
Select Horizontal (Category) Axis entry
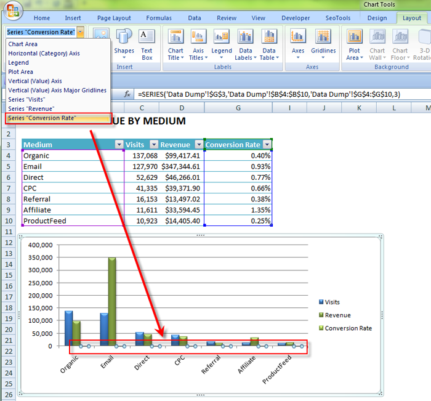(x=58, y=54)
